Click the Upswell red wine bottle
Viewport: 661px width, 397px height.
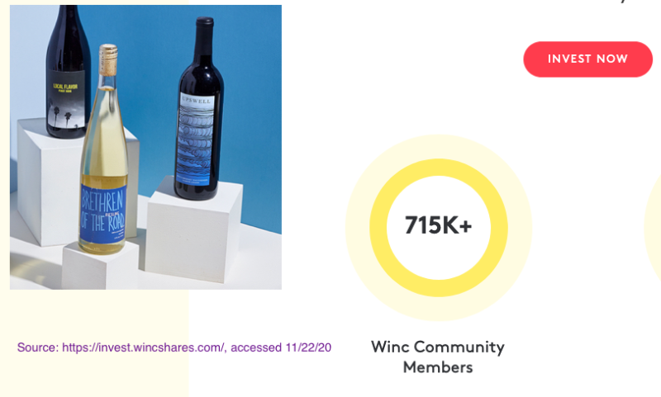[x=199, y=109]
